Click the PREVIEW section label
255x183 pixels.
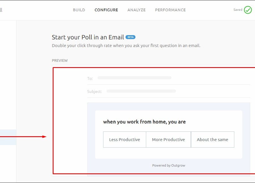[60, 60]
